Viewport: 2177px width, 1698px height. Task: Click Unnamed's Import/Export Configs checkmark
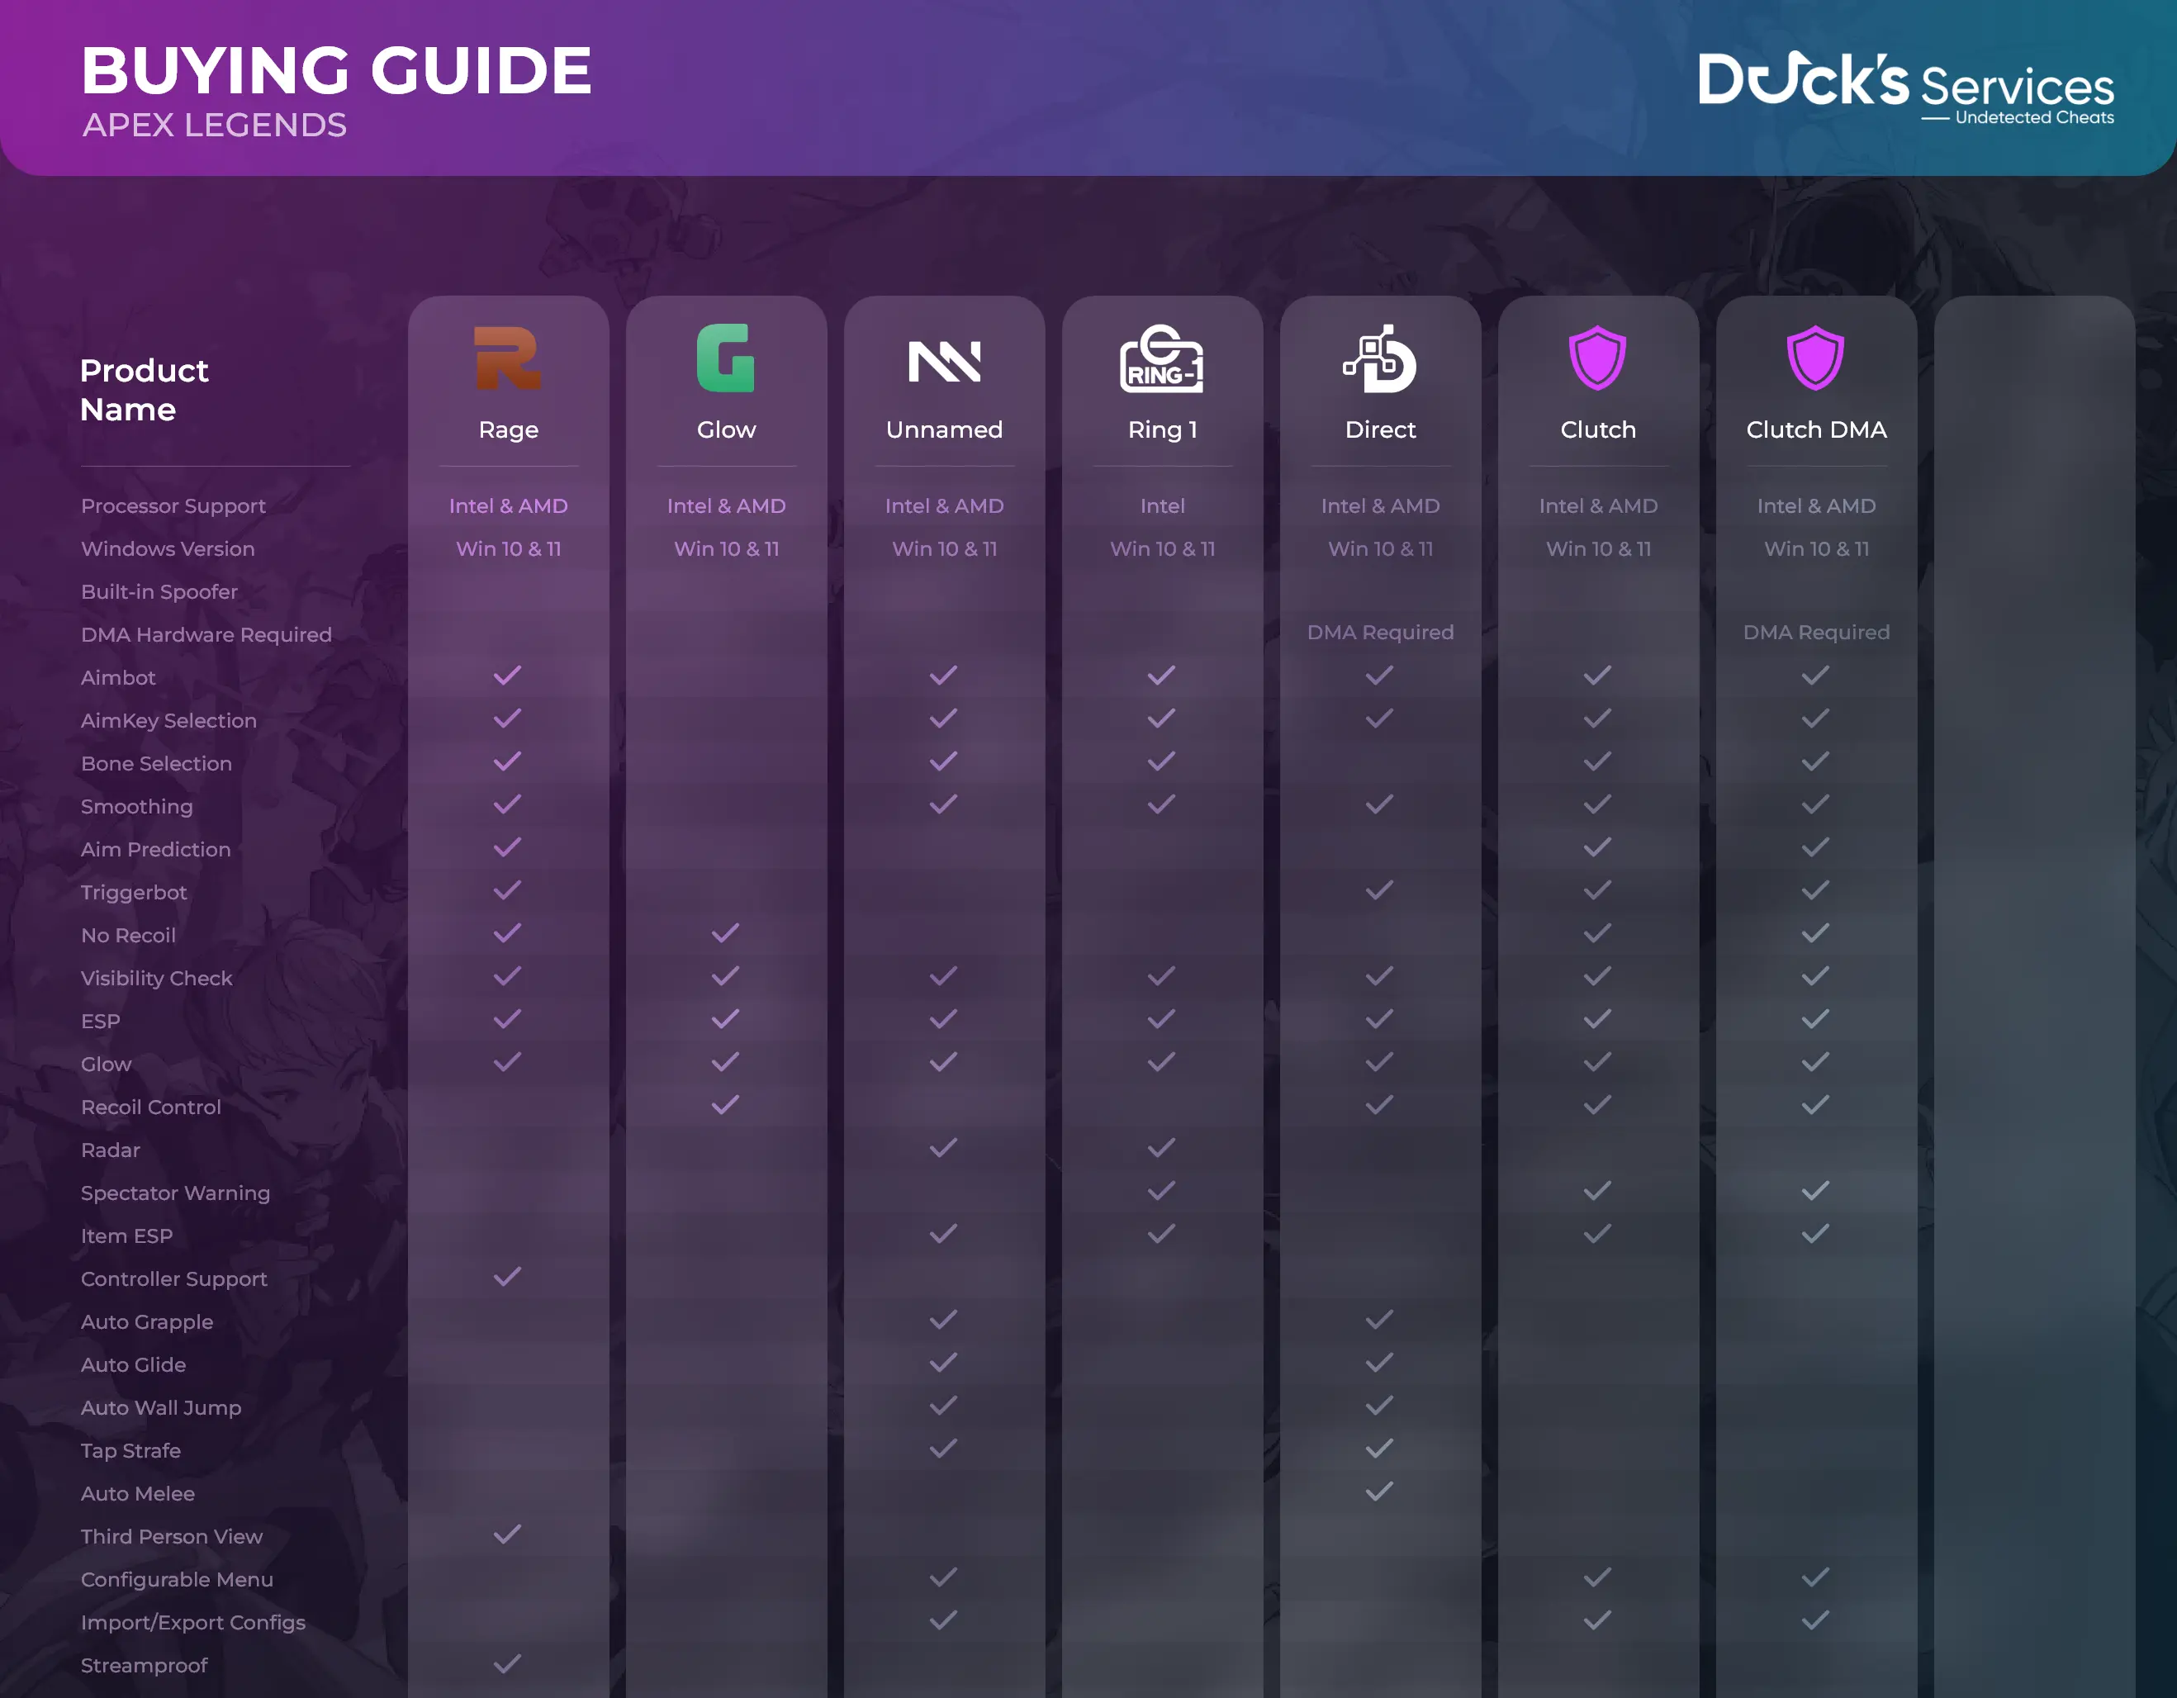pyautogui.click(x=944, y=1620)
